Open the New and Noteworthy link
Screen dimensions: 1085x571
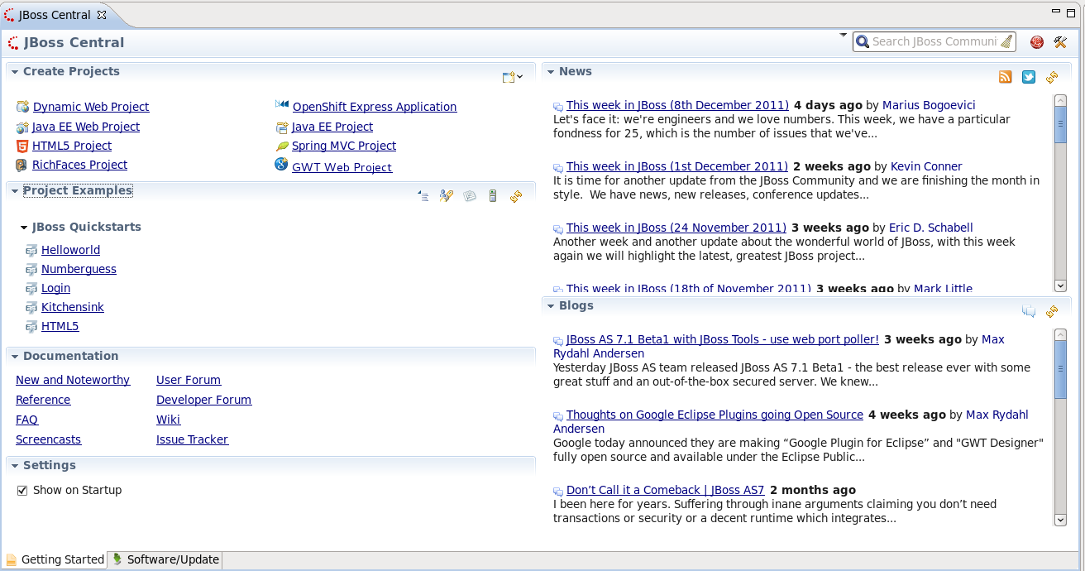[x=73, y=380]
